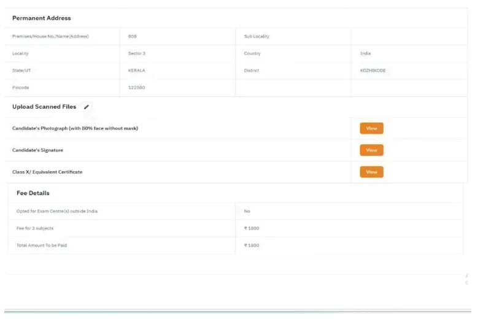
Task: Click the country value India
Action: (x=366, y=53)
